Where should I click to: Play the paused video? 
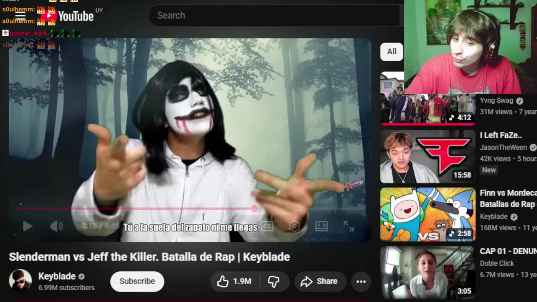click(27, 226)
